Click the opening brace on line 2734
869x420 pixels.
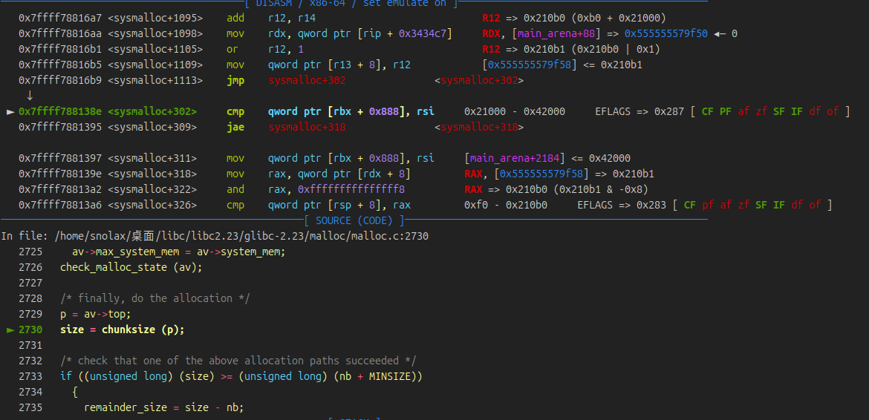(75, 392)
